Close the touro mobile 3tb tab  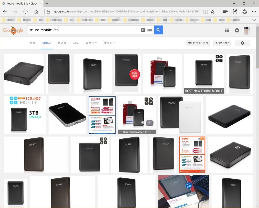[x=40, y=3]
